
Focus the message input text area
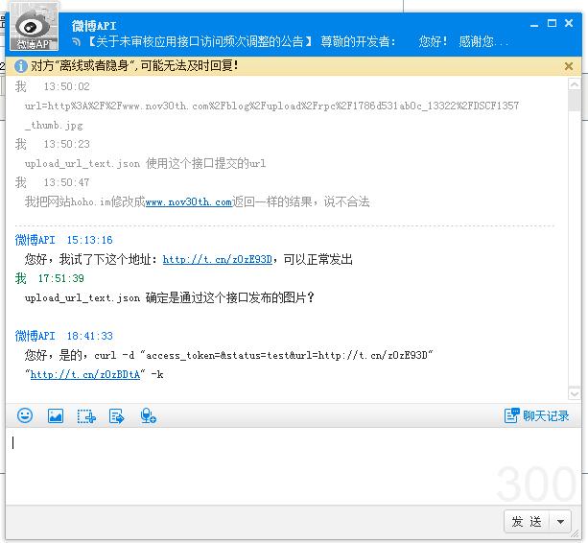point(294,466)
